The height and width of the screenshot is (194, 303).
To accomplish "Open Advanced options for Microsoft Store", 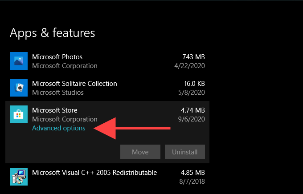I will pos(58,128).
